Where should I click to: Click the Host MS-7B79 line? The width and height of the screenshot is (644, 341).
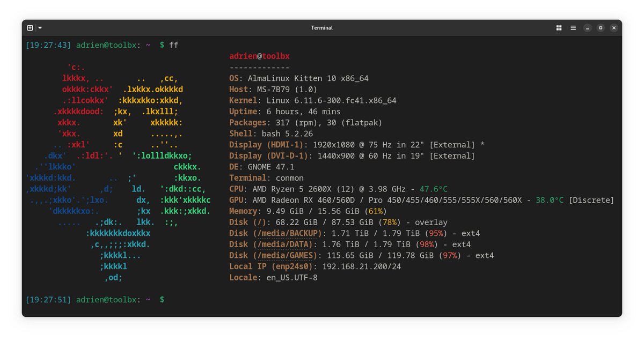tap(273, 90)
